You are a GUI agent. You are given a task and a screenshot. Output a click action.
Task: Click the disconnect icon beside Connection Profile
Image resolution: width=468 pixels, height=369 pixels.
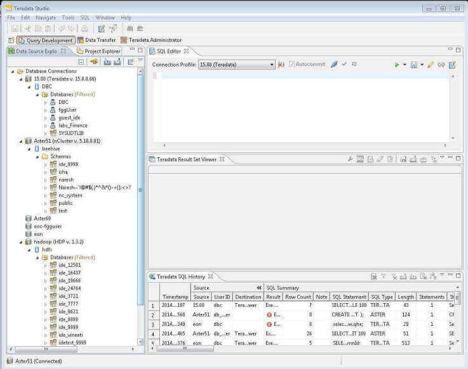281,65
